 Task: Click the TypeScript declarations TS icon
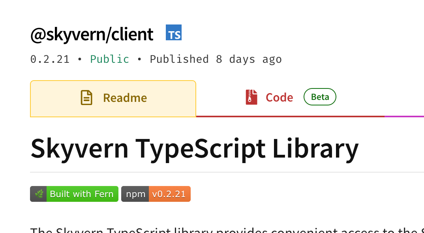[174, 33]
